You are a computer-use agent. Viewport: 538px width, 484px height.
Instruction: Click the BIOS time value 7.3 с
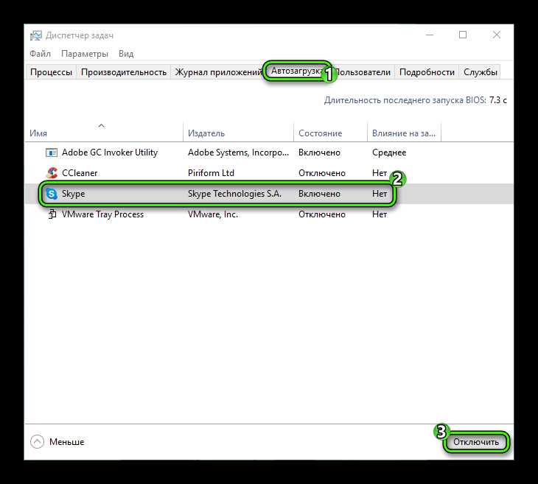pyautogui.click(x=498, y=100)
